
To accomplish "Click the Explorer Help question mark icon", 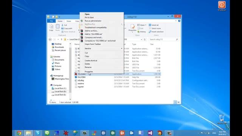I will coord(179,21).
